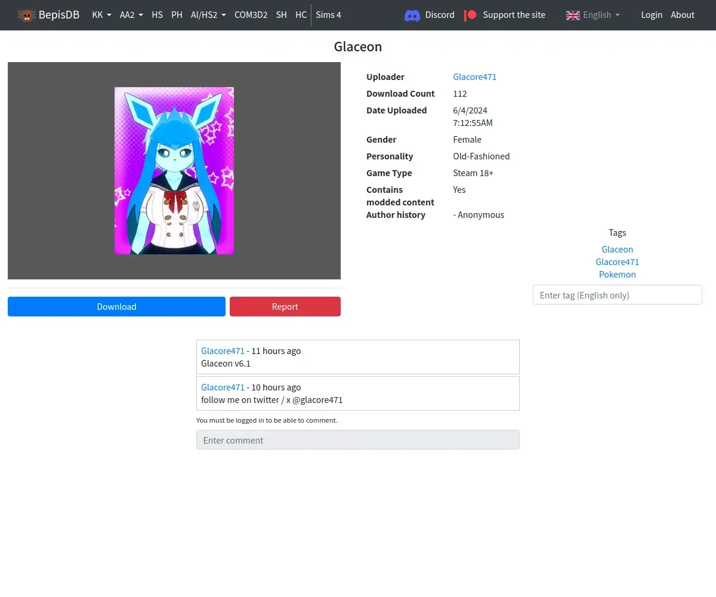Click the Steam 18+ game type value
This screenshot has width=716, height=597.
click(x=473, y=173)
